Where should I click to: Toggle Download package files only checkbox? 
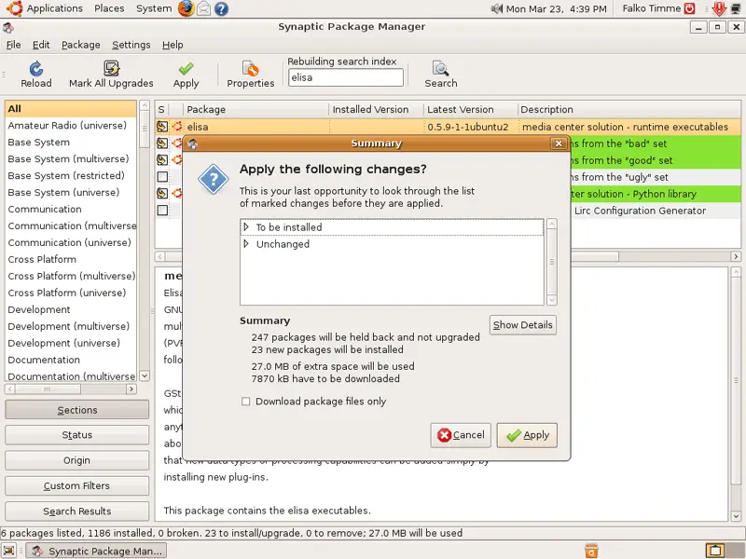click(x=245, y=402)
